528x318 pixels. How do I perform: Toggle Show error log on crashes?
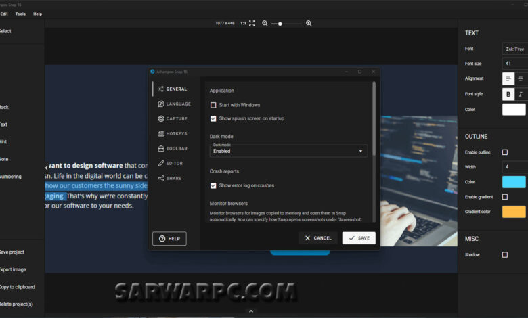pos(213,185)
